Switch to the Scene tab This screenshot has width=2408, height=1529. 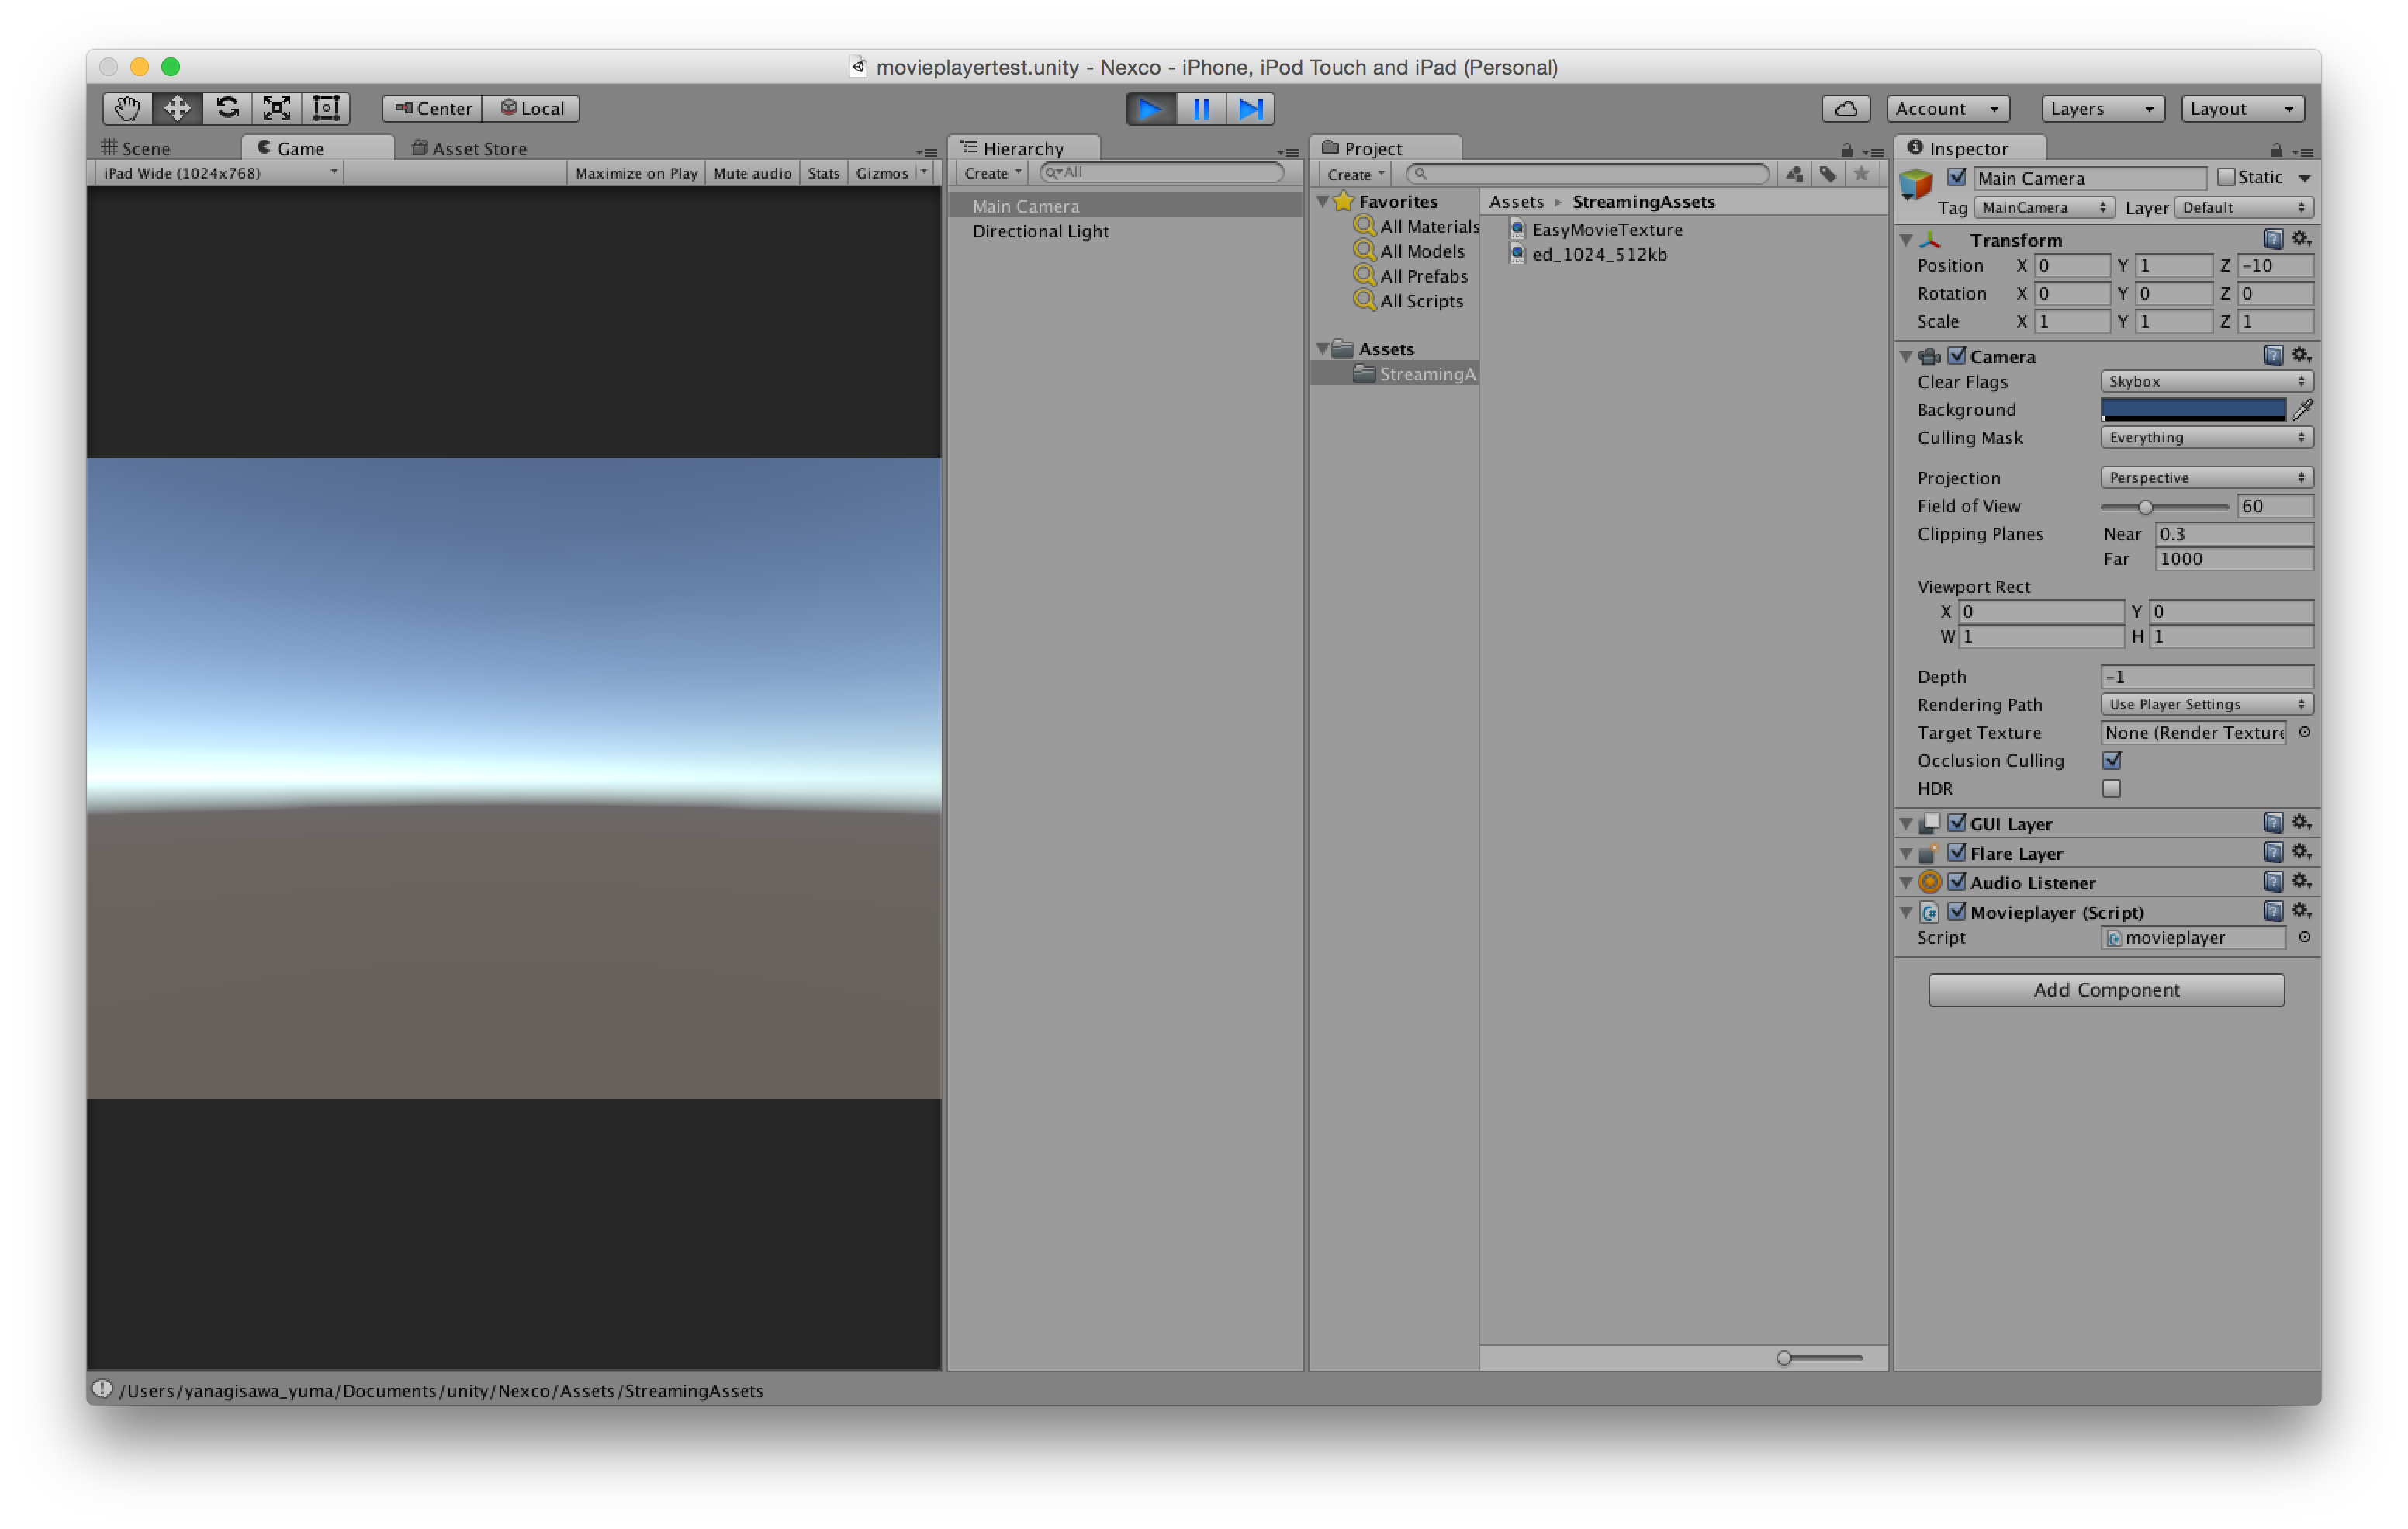[146, 147]
